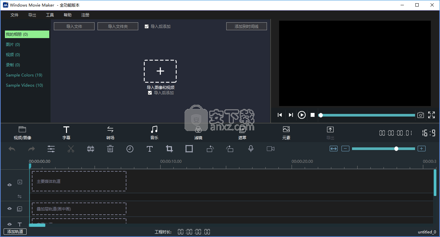Image resolution: width=440 pixels, height=237 pixels.
Task: Click the scissors split tool
Action: [x=71, y=149]
